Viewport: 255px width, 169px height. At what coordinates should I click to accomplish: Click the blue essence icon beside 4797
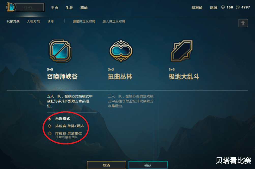238,7
